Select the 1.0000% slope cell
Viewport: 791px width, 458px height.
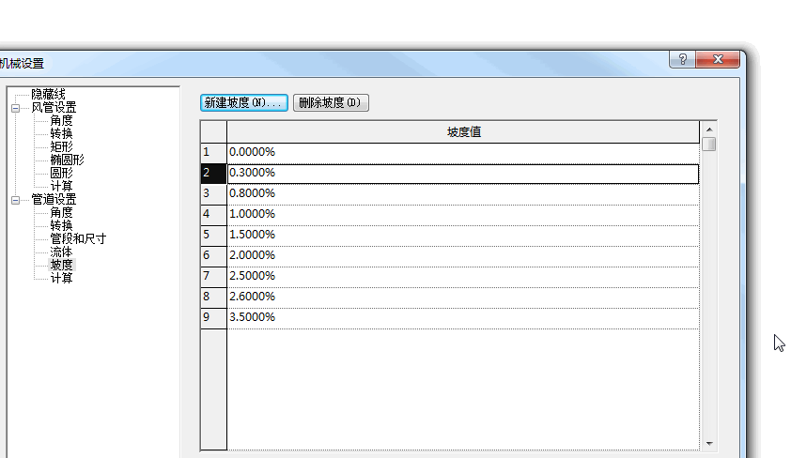tap(463, 215)
